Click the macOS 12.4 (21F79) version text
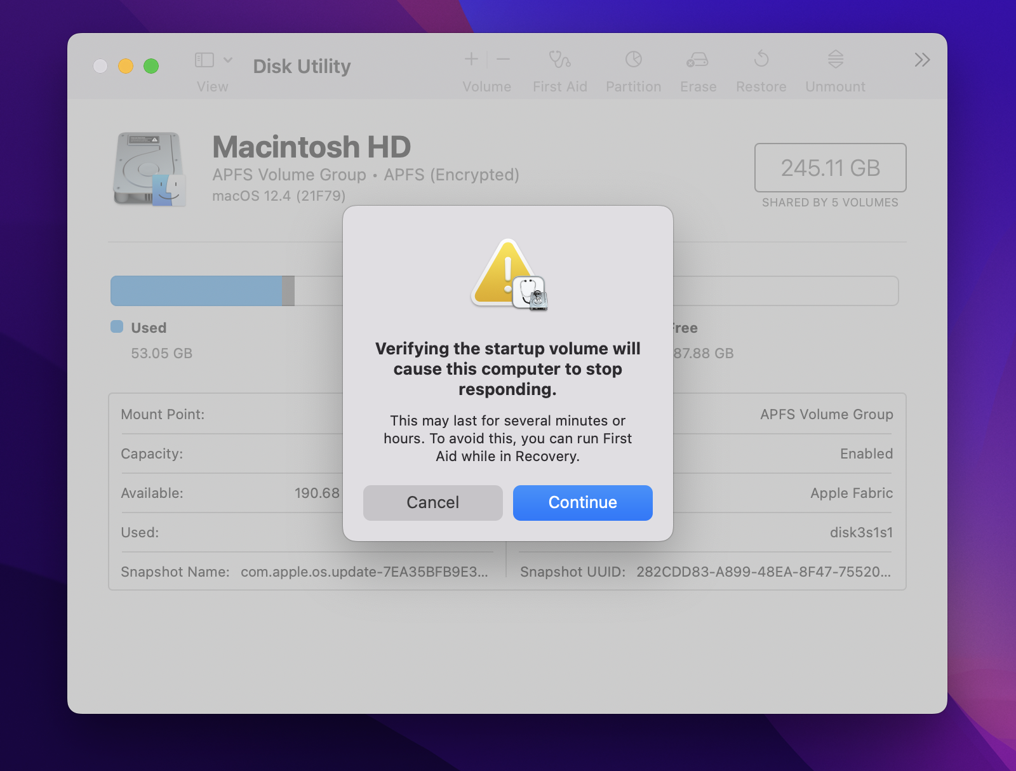The width and height of the screenshot is (1016, 771). coord(279,196)
